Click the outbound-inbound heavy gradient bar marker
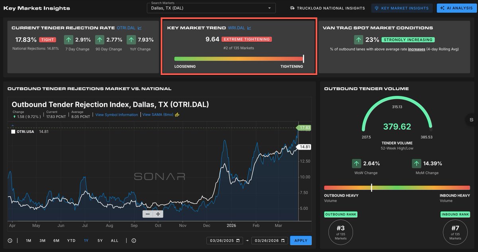This screenshot has width=478, height=252. pos(372,187)
